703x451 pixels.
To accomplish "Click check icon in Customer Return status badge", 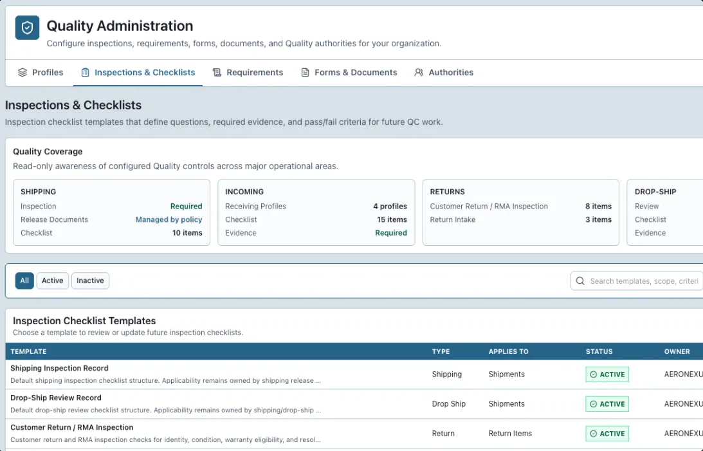I will point(593,434).
